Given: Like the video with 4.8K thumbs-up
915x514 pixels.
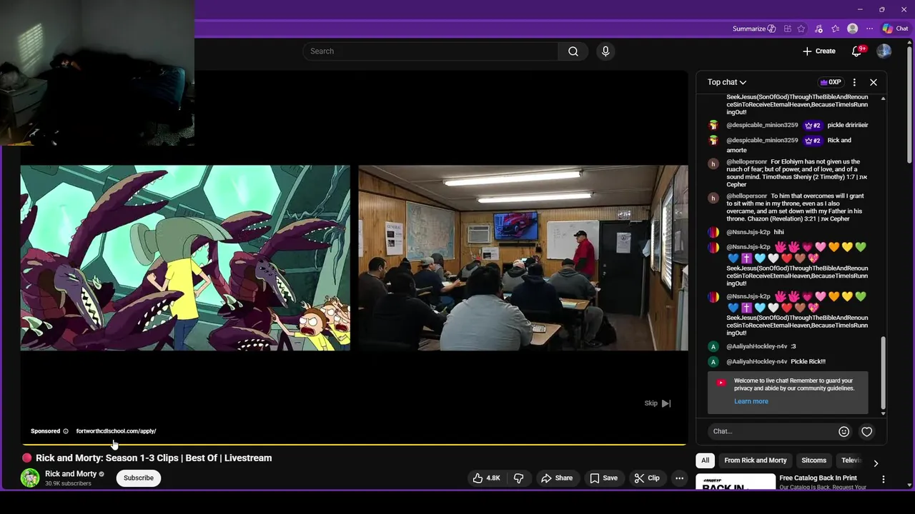Looking at the screenshot, I should (x=487, y=478).
